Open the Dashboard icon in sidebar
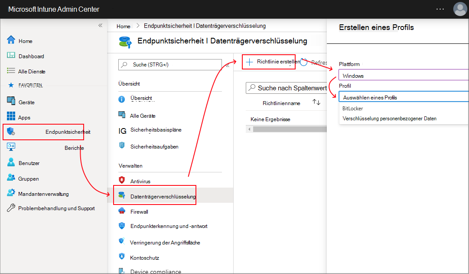This screenshot has height=274, width=469. pos(11,55)
